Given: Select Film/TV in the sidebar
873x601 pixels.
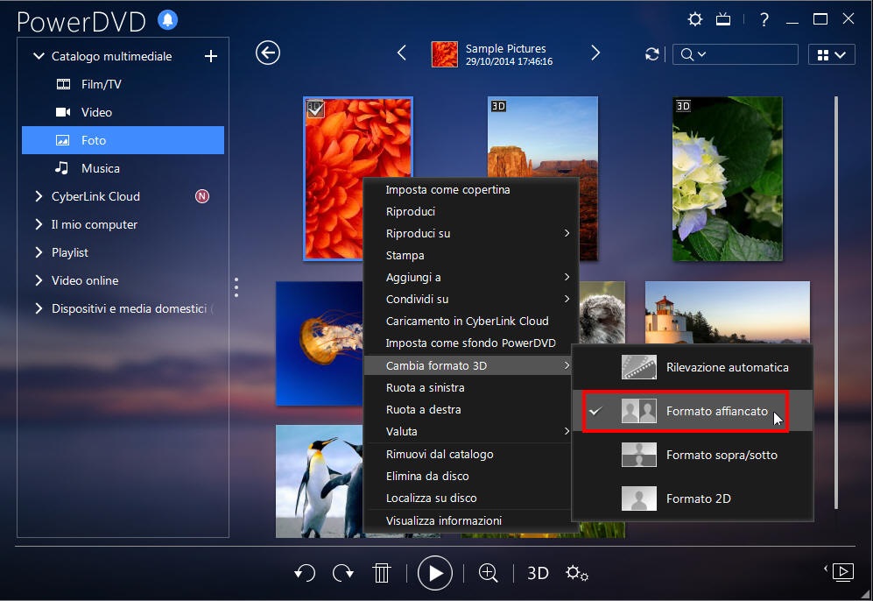Looking at the screenshot, I should coord(123,84).
